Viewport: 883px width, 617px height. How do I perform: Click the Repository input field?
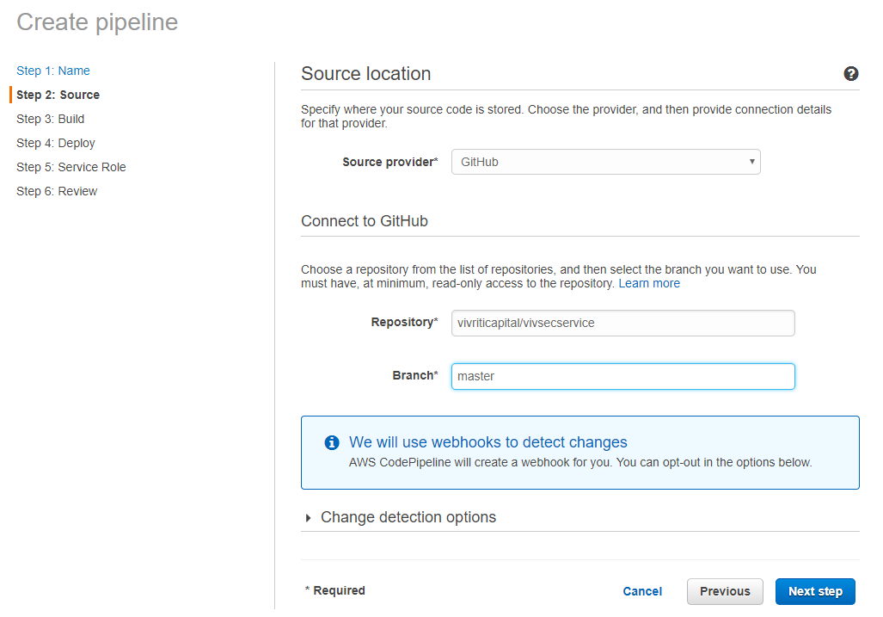point(622,323)
